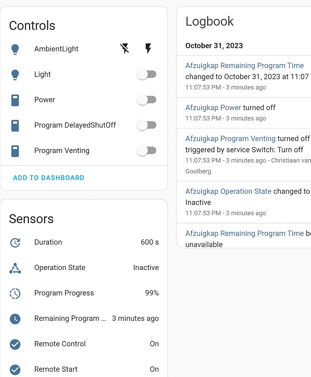The height and width of the screenshot is (377, 311).
Task: Open the Program Progress 99% value
Action: click(x=152, y=293)
